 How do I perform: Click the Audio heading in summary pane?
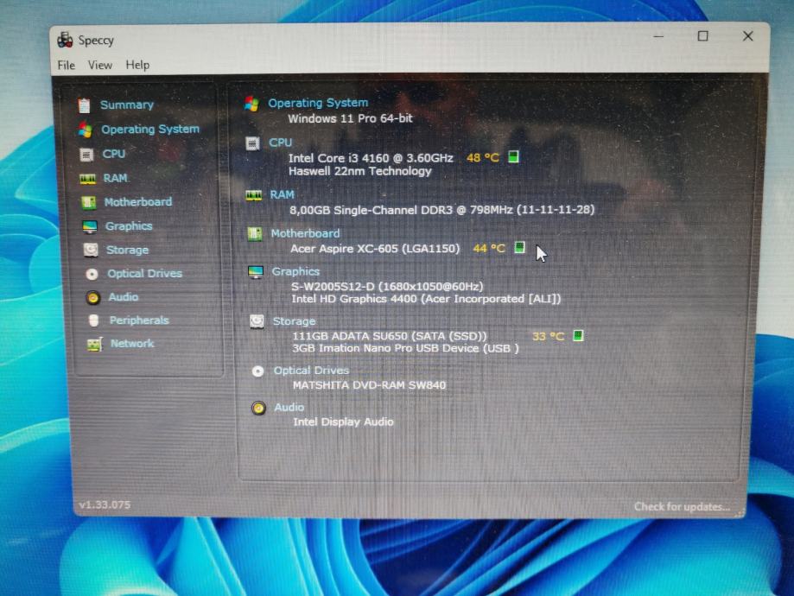[x=289, y=407]
